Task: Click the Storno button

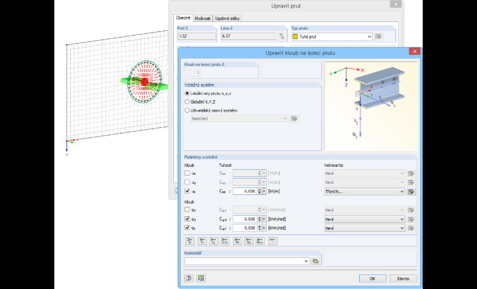Action: [x=403, y=278]
